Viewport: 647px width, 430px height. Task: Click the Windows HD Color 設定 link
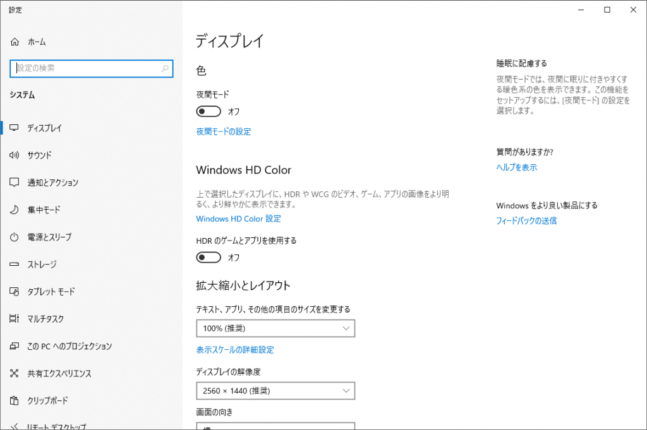coord(238,219)
